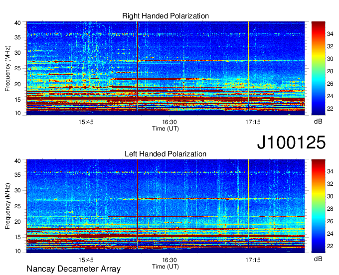The height and width of the screenshot is (275, 339).
Task: Click the 35 MHz tick on bottom plot
Action: (17, 175)
